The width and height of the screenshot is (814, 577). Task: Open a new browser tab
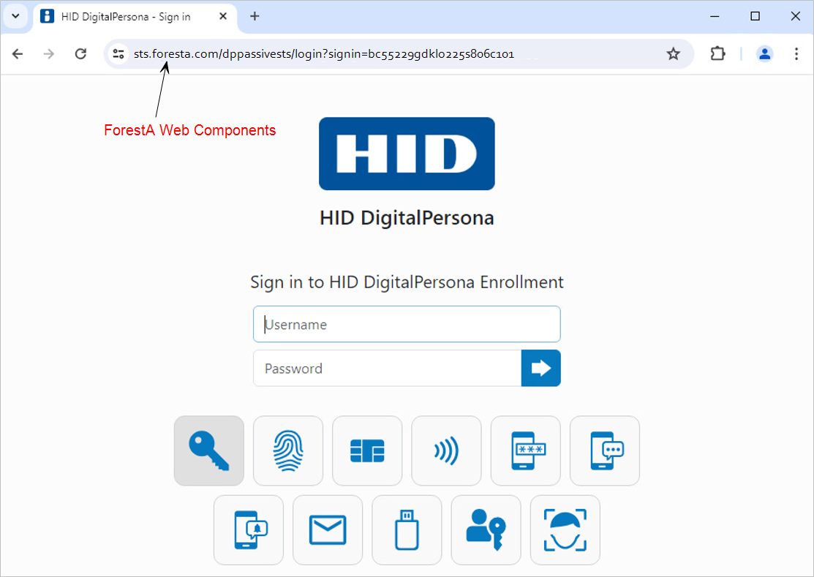pos(255,16)
